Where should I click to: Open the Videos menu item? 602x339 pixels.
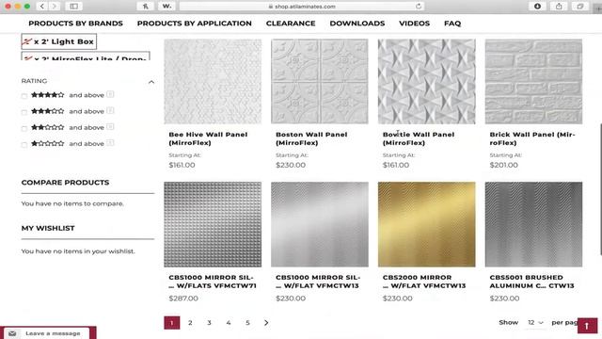tap(414, 24)
